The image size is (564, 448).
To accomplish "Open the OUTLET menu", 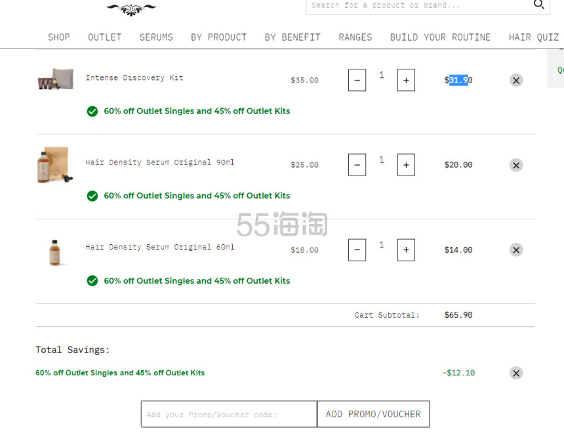I will click(105, 37).
